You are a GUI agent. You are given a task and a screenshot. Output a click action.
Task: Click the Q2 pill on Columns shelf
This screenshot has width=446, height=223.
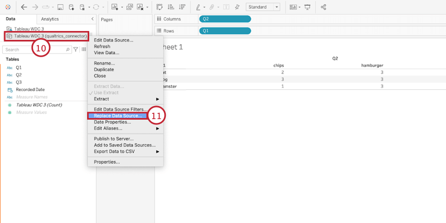(x=225, y=19)
